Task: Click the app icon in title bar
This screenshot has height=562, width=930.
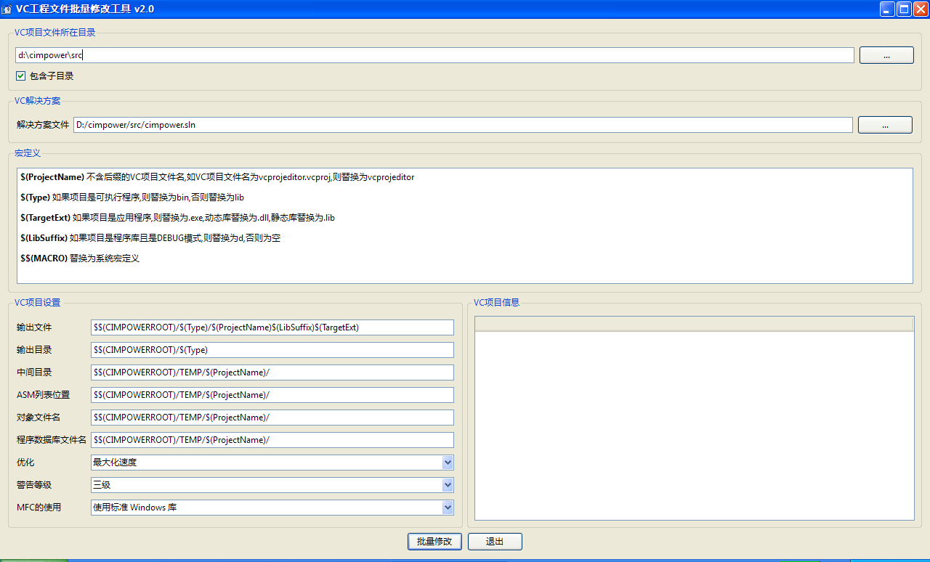Action: point(7,9)
